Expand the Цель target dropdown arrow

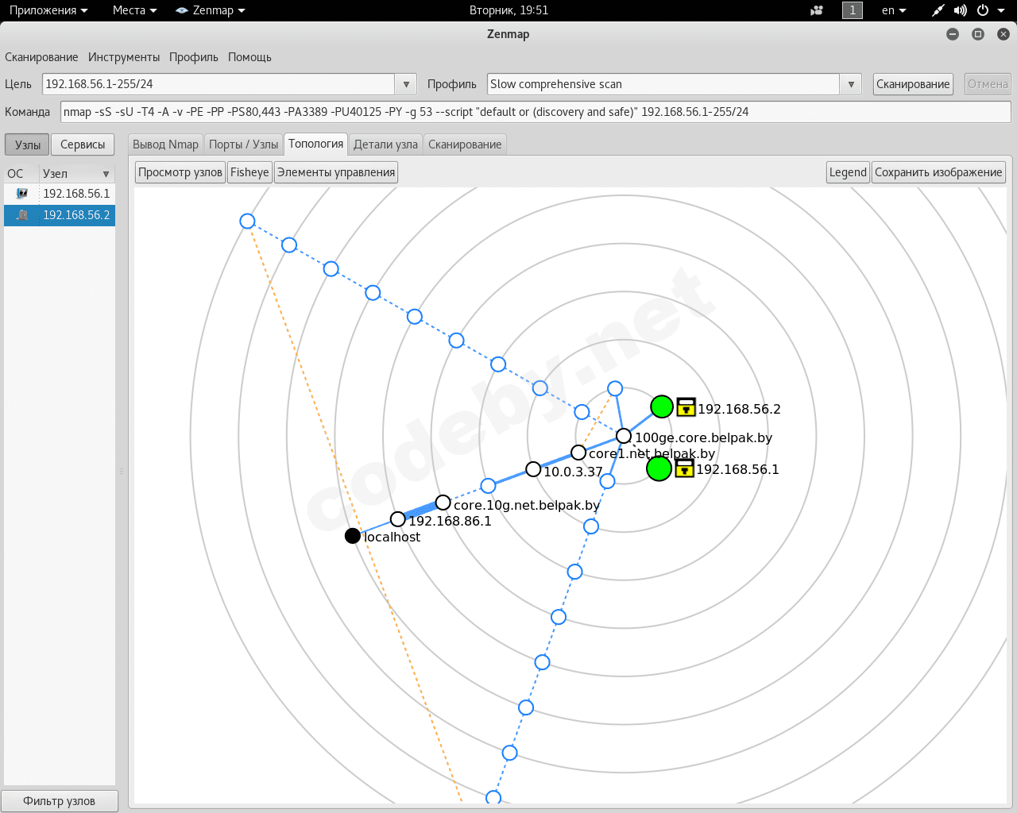pos(406,84)
